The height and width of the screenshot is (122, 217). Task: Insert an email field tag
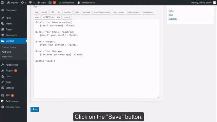pyautogui.click(x=44, y=12)
